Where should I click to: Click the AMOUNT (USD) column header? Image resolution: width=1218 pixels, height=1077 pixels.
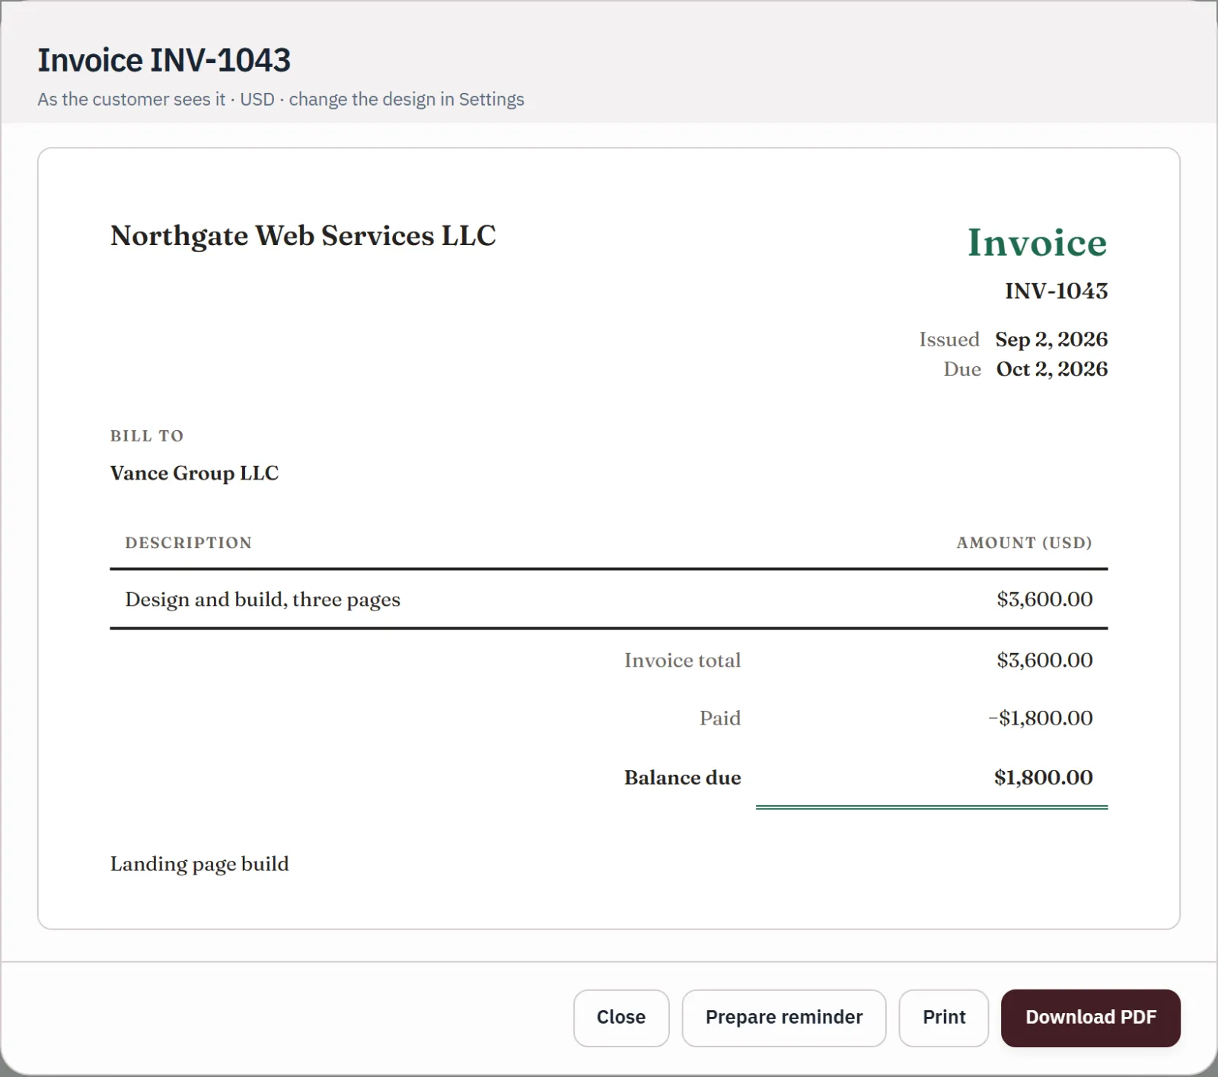pyautogui.click(x=1024, y=543)
